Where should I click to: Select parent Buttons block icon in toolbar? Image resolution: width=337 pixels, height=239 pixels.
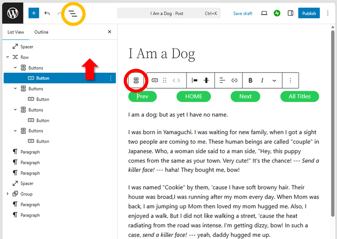[136, 80]
